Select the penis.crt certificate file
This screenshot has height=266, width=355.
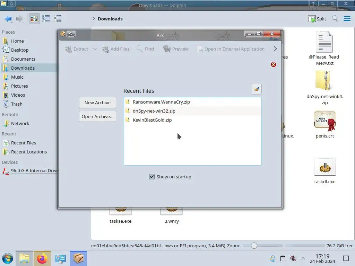click(x=324, y=124)
